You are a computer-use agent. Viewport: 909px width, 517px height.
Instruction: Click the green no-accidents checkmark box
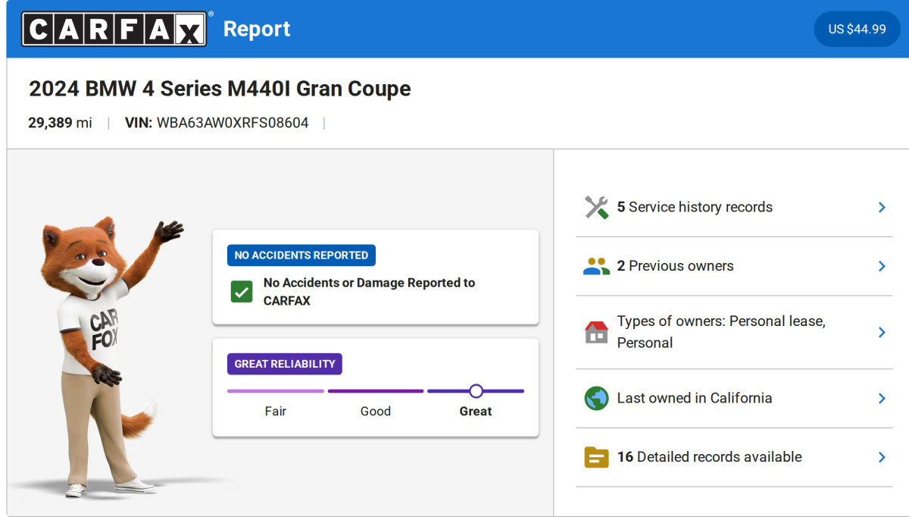242,292
